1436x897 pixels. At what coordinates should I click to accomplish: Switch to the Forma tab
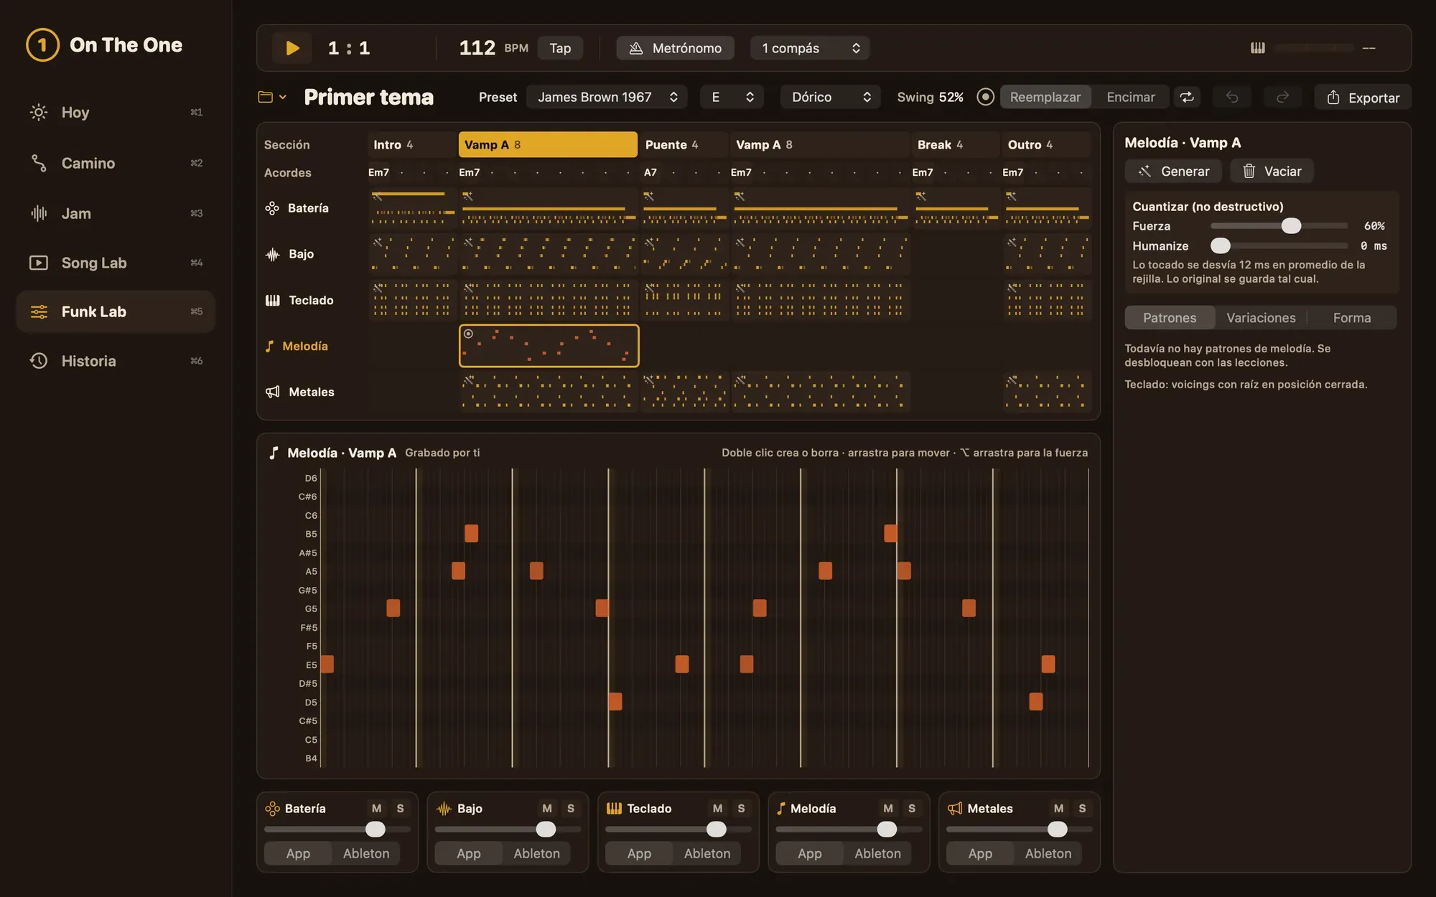point(1352,317)
